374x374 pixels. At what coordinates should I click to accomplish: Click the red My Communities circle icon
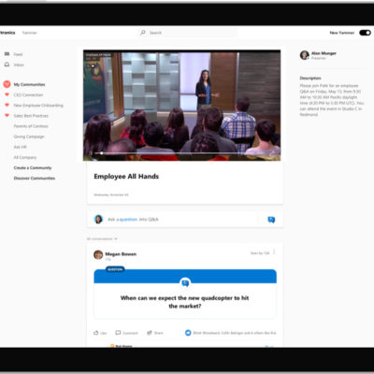(7, 84)
